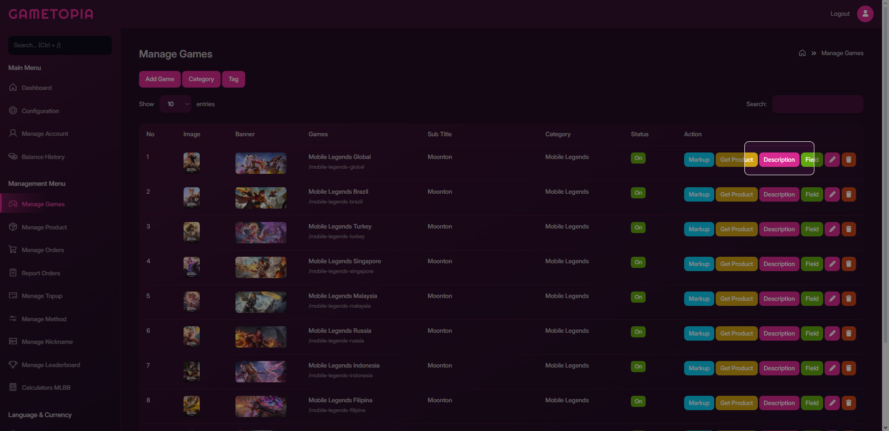Toggle the On status for Mobile Legends Singapore
Screen dimensions: 889x431
click(638, 262)
